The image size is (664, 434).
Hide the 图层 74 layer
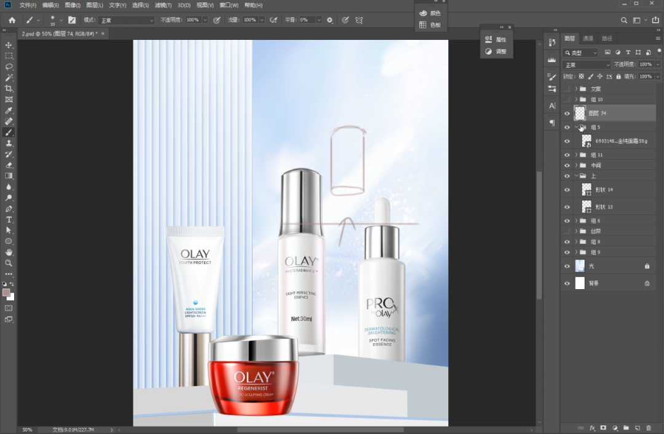[567, 114]
